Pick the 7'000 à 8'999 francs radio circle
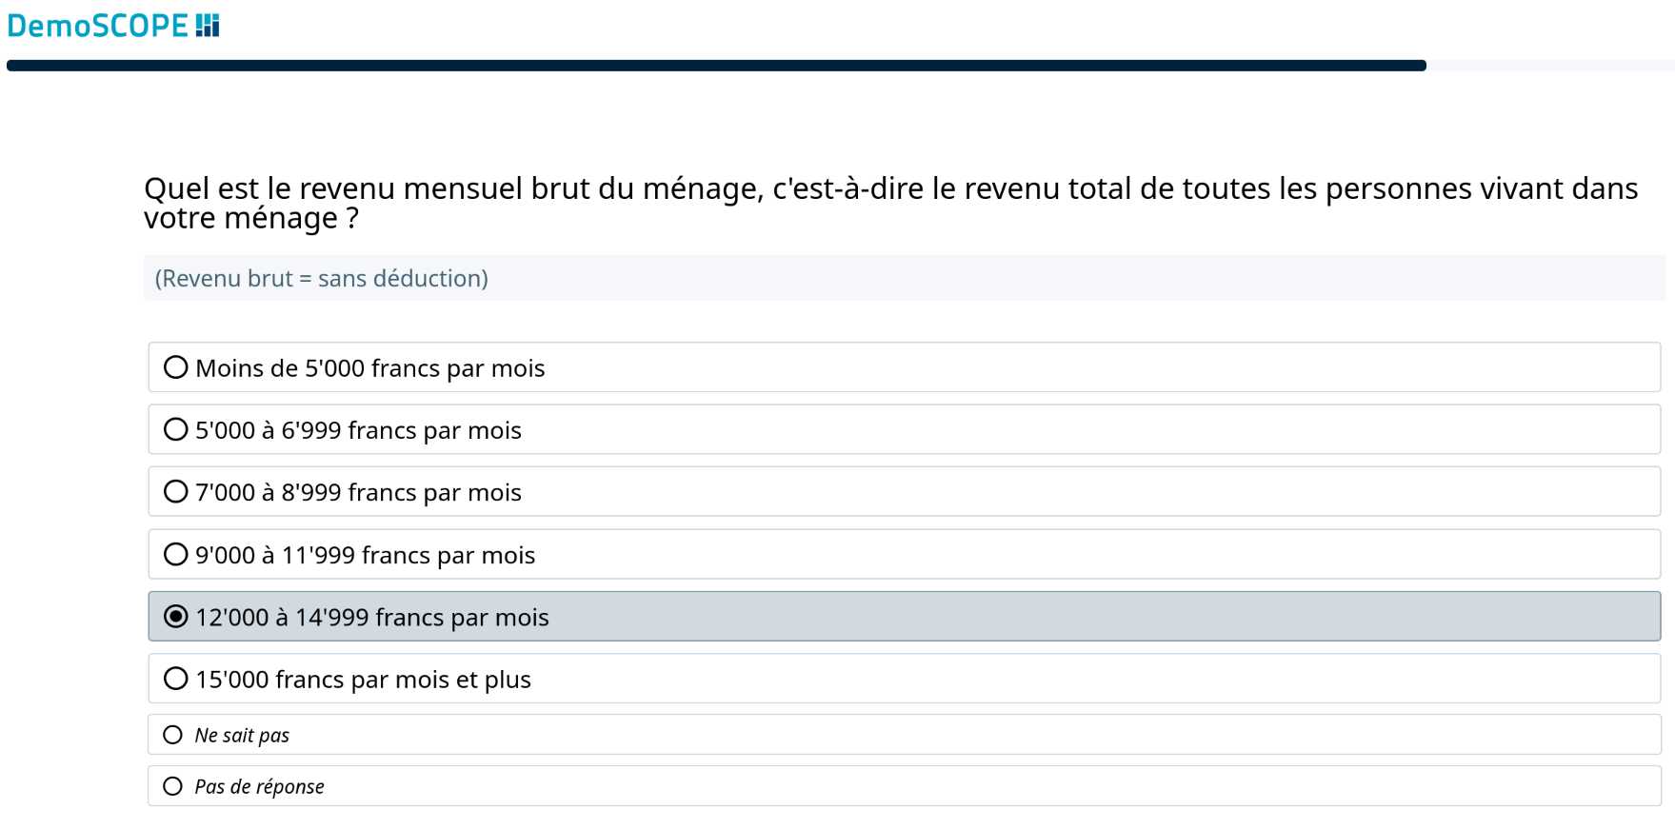The image size is (1675, 829). pos(176,492)
